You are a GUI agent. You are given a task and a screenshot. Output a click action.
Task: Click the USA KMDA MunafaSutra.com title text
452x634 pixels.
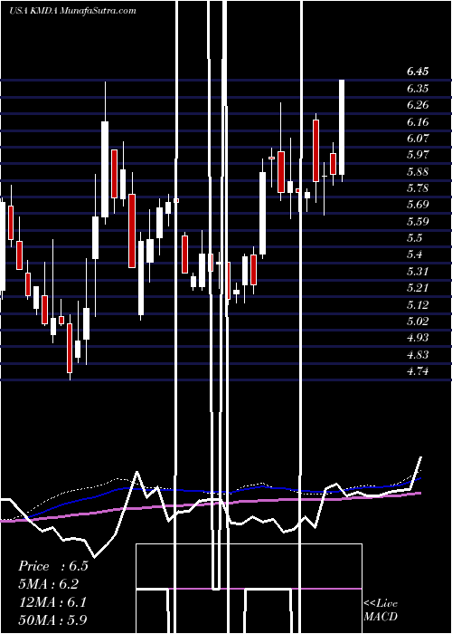click(72, 11)
